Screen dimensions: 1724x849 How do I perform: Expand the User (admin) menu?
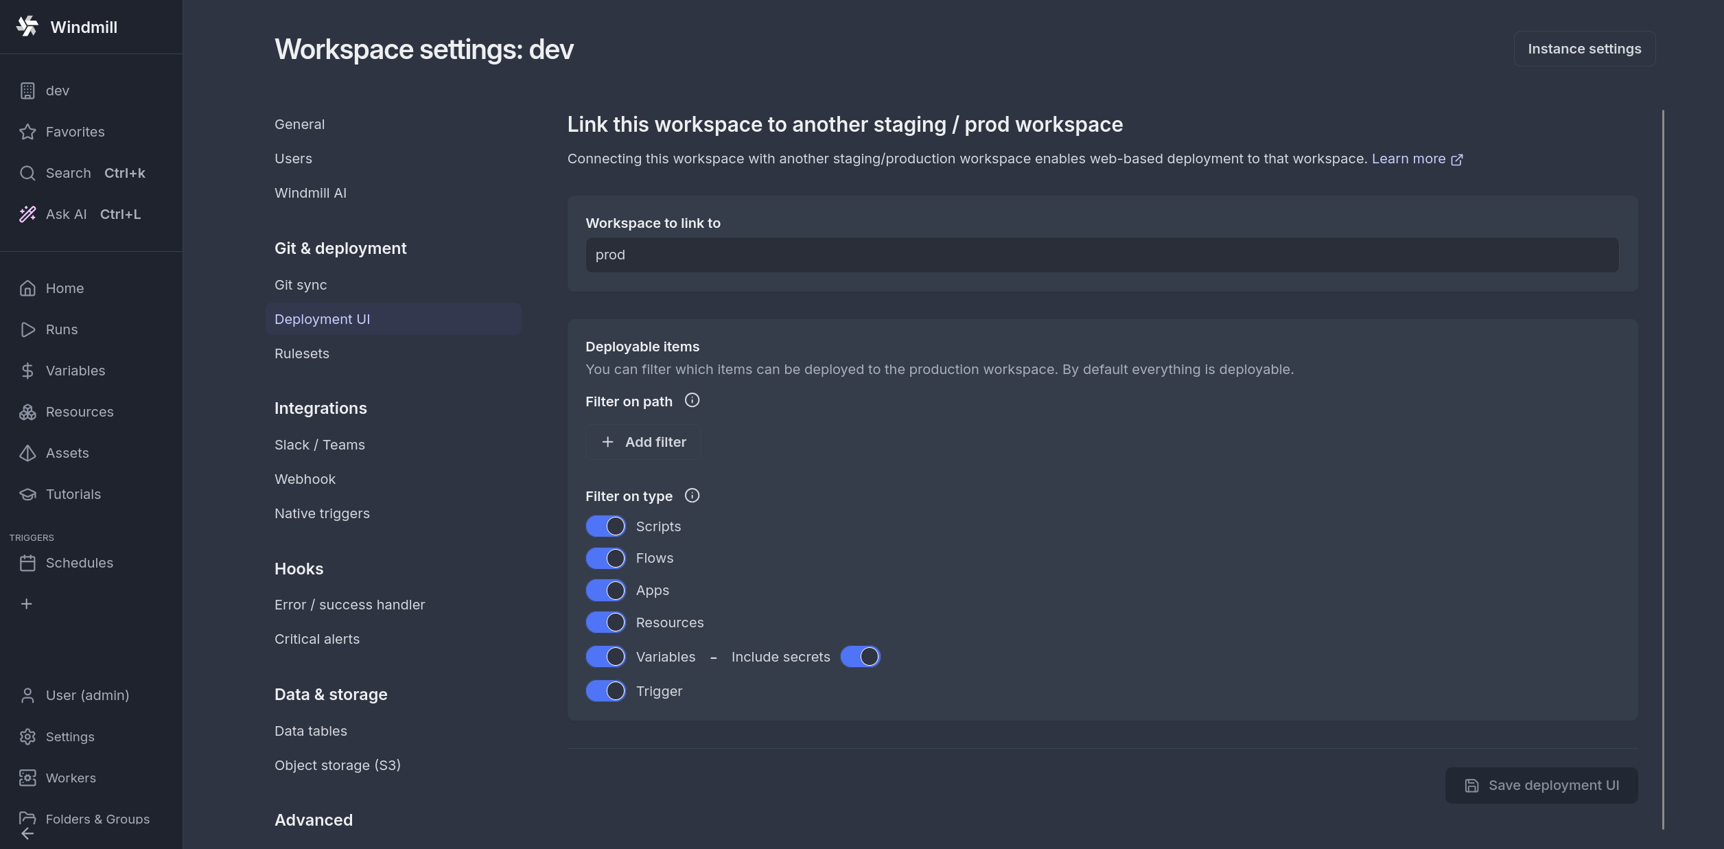tap(87, 695)
